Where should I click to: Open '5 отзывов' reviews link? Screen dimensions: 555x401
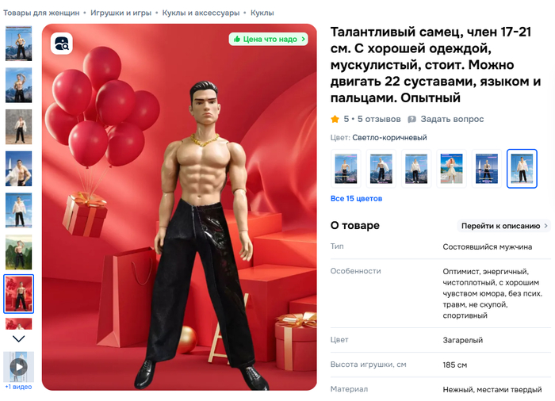click(x=379, y=120)
